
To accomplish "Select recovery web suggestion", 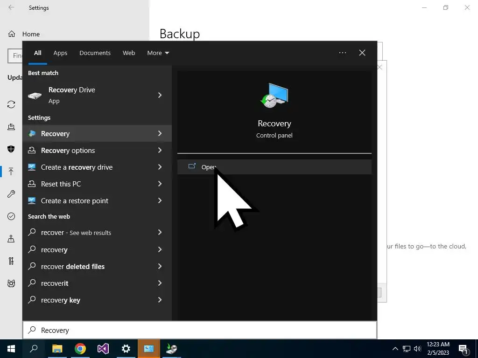I will (97, 249).
